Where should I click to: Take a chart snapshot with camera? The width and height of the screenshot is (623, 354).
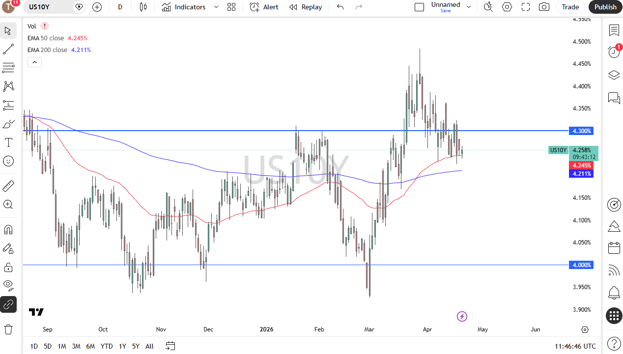[x=544, y=7]
